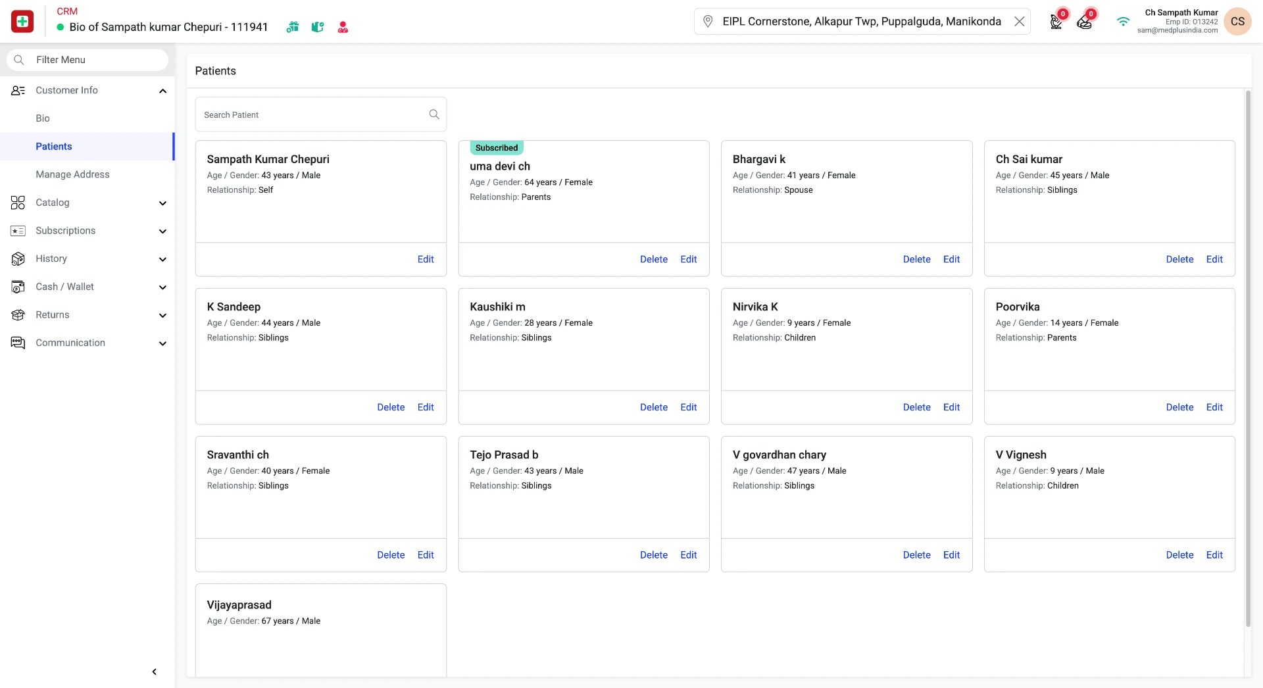
Task: Collapse the sidebar with the left arrow
Action: [x=155, y=672]
